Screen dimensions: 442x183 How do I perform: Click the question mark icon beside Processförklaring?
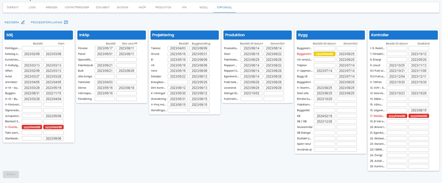[66, 22]
